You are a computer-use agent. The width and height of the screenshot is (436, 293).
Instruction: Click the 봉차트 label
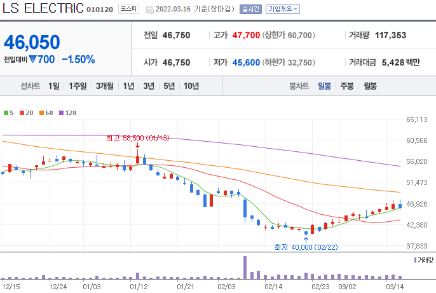299,86
